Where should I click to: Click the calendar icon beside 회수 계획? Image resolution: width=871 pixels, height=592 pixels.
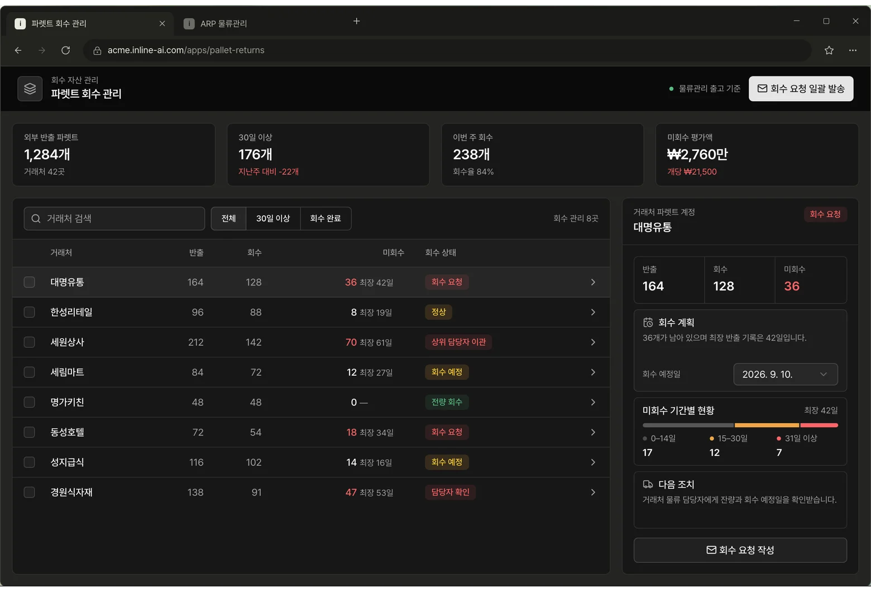[648, 322]
